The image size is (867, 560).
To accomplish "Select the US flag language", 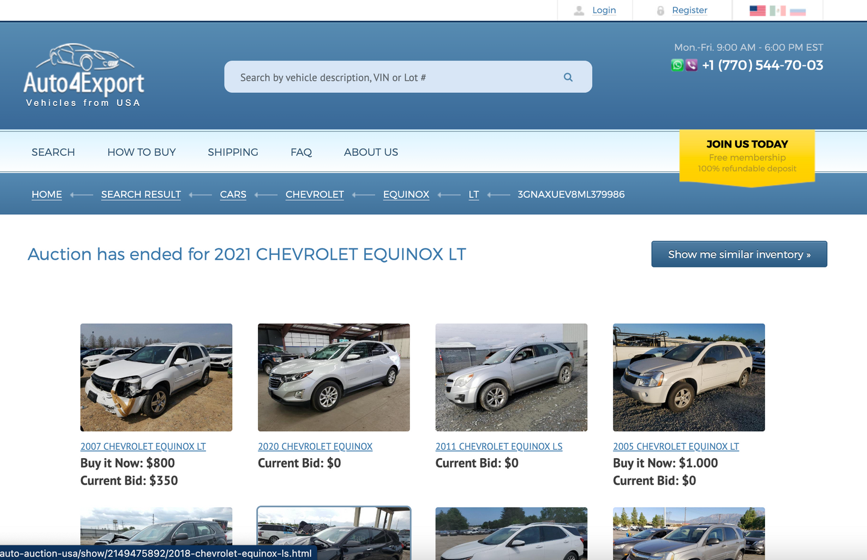I will (757, 10).
